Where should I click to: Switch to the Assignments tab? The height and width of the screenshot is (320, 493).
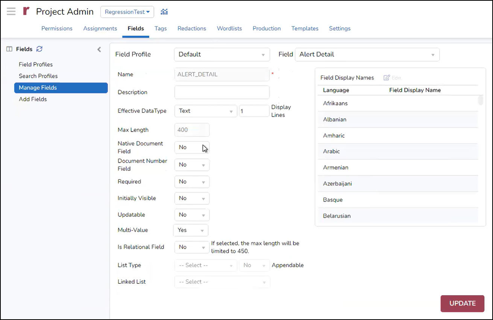click(100, 29)
